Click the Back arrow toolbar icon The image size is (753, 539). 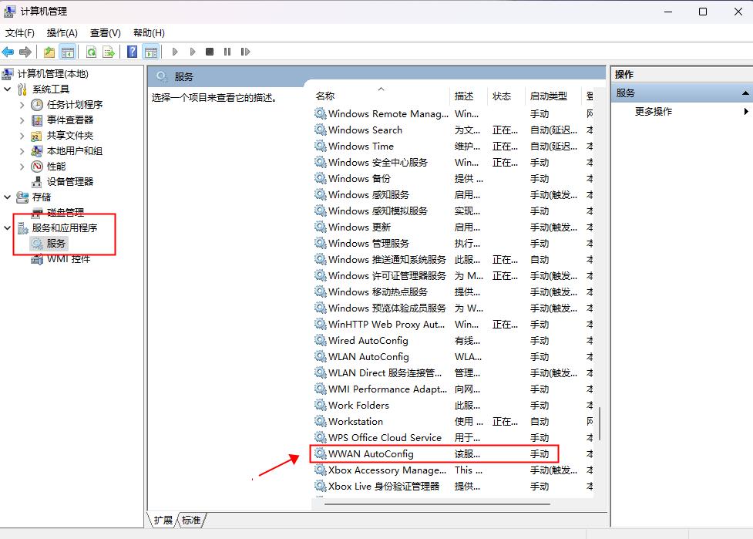tap(8, 52)
